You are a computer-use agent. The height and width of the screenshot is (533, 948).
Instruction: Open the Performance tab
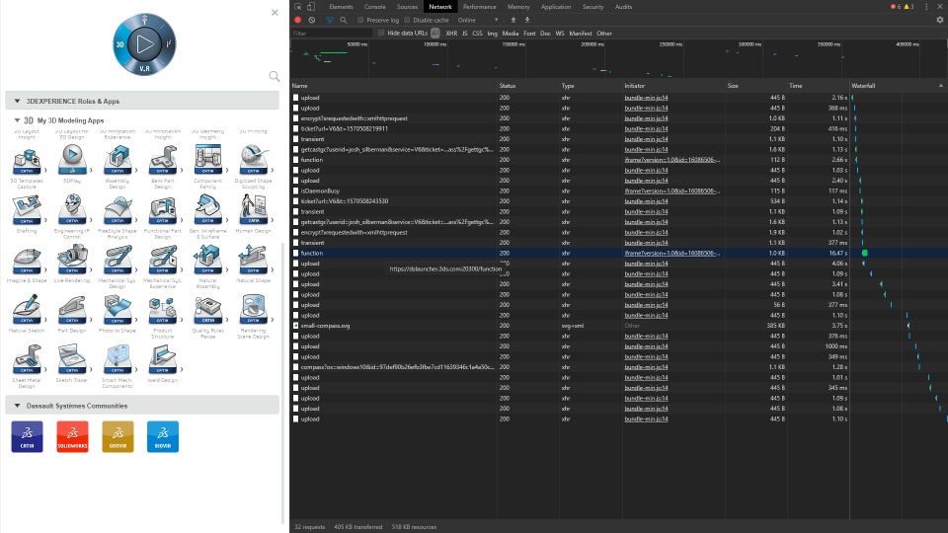(480, 7)
